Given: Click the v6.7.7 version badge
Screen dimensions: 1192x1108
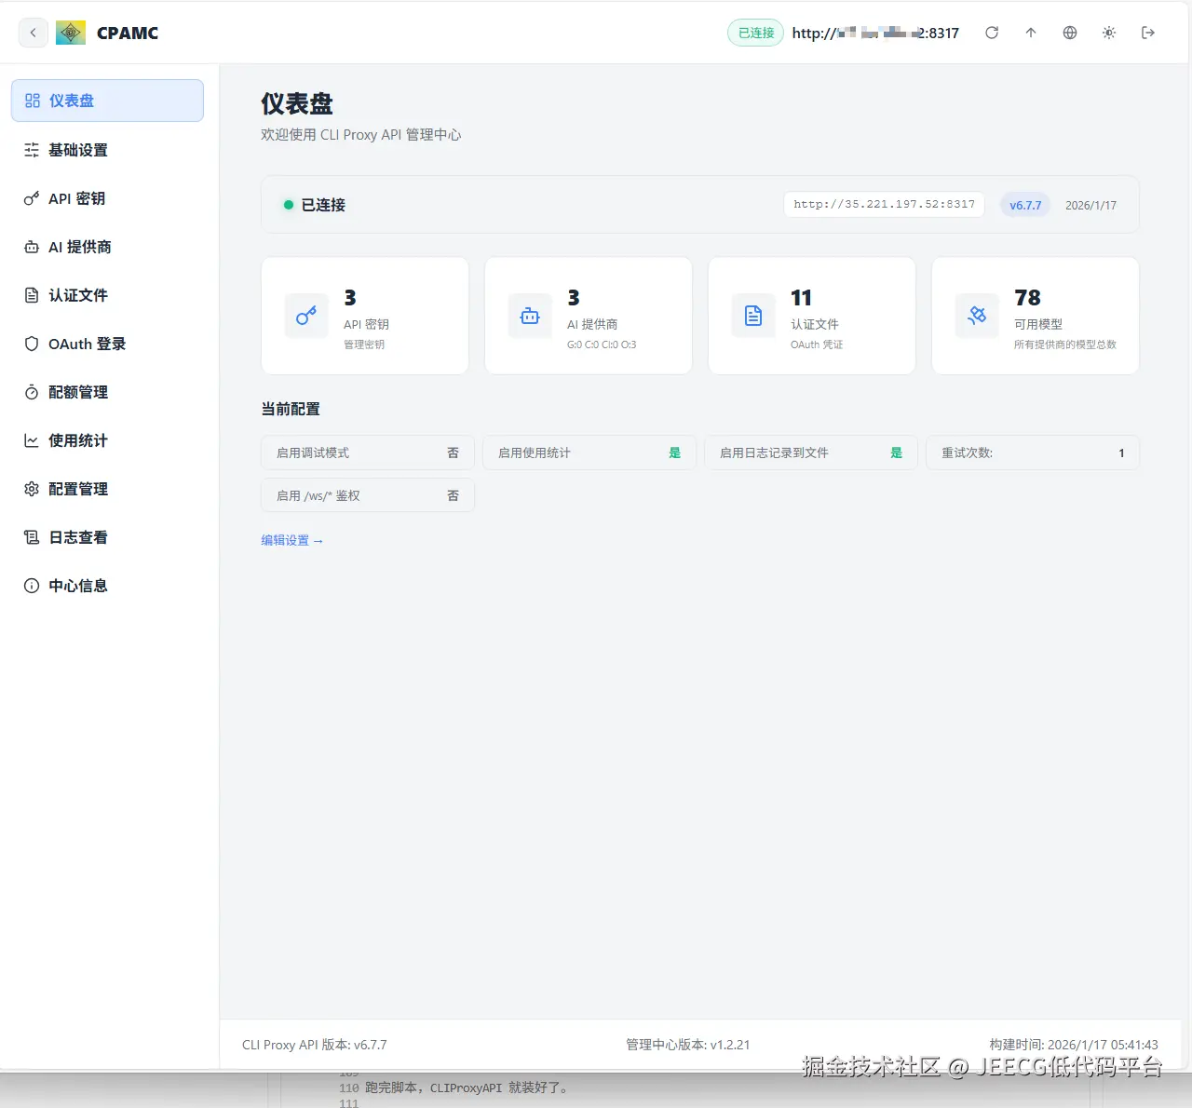Looking at the screenshot, I should click(1025, 205).
